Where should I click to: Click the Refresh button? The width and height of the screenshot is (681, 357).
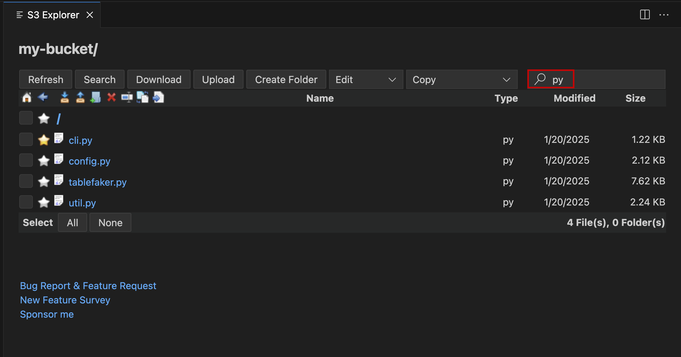pyautogui.click(x=45, y=79)
